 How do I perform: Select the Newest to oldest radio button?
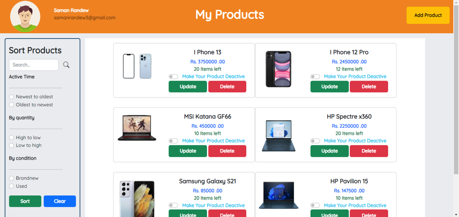(x=11, y=97)
